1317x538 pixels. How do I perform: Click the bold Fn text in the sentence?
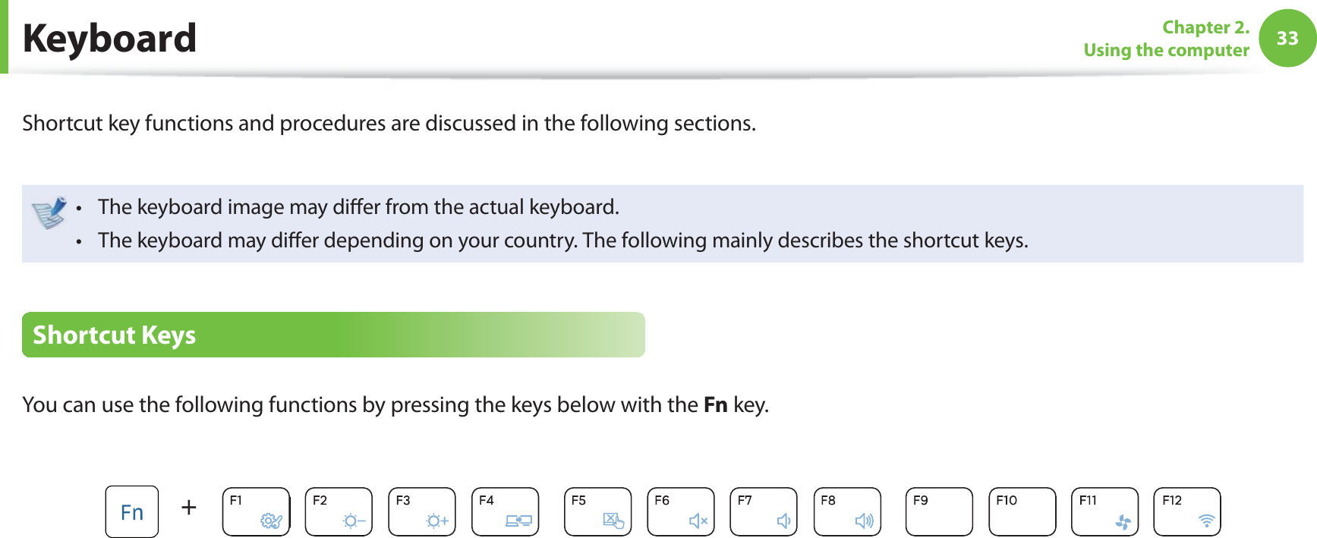[x=715, y=404]
